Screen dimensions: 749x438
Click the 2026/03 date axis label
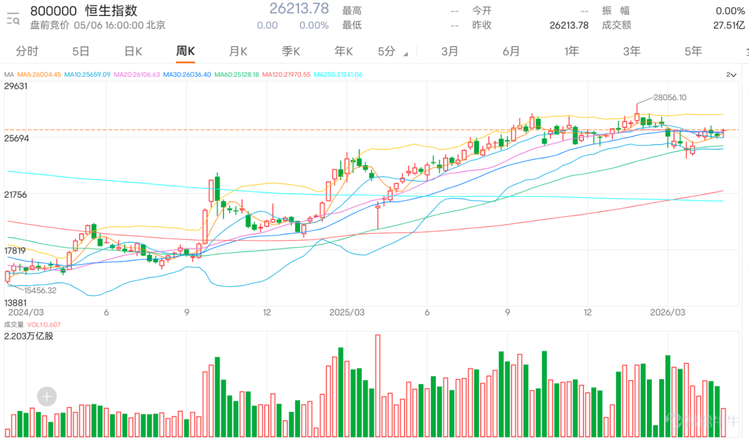tap(668, 312)
